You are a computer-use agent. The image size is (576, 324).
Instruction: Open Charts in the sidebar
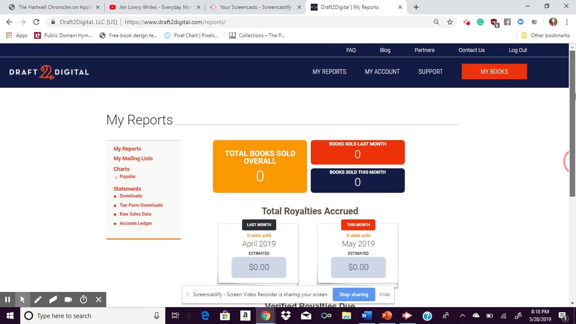click(121, 169)
